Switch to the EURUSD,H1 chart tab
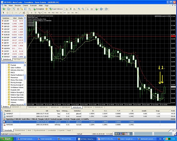The image size is (177, 141). [x=99, y=107]
